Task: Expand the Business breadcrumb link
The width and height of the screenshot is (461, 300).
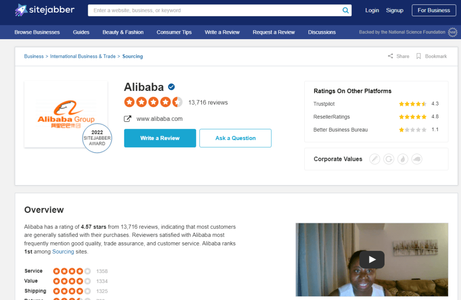Action: pyautogui.click(x=33, y=56)
